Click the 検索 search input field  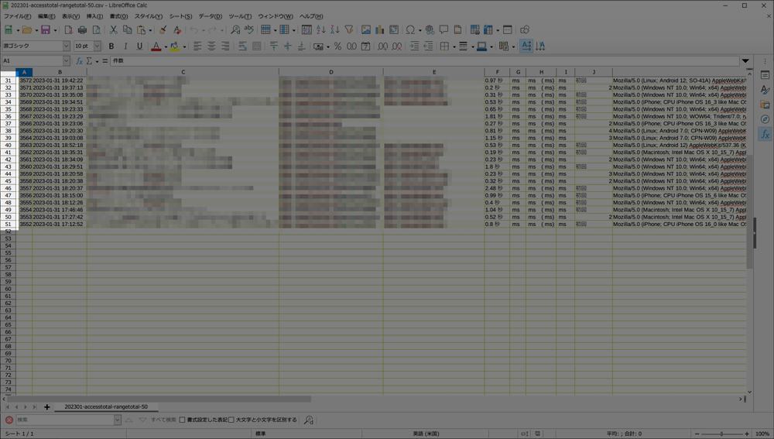(65, 420)
